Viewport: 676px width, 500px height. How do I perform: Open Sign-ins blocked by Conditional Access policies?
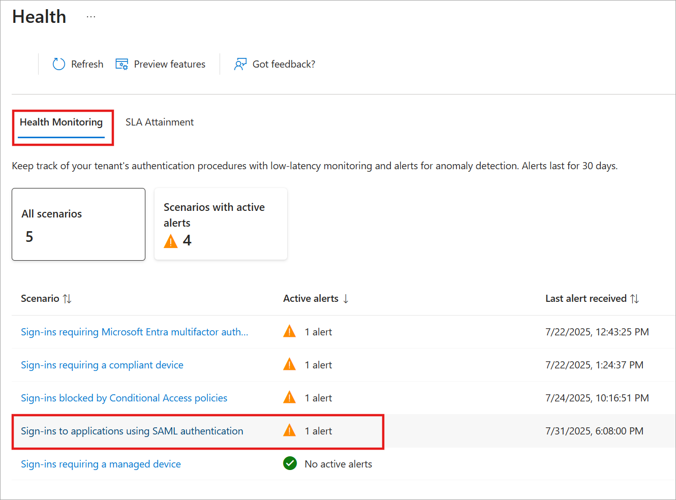[x=124, y=398]
